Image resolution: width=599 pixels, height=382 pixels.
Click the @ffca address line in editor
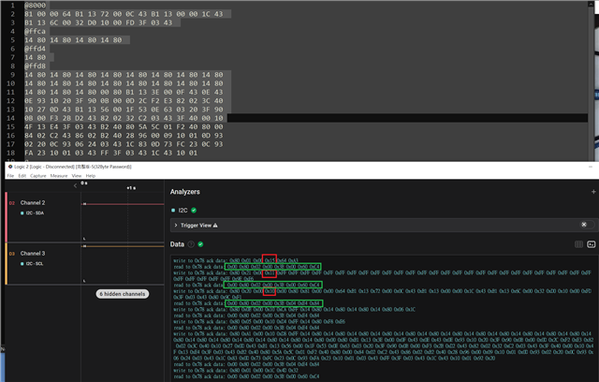coord(36,31)
